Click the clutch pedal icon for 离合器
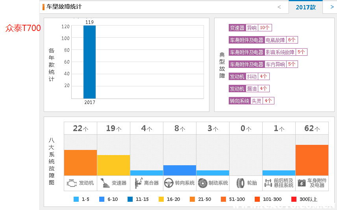 tap(139, 183)
